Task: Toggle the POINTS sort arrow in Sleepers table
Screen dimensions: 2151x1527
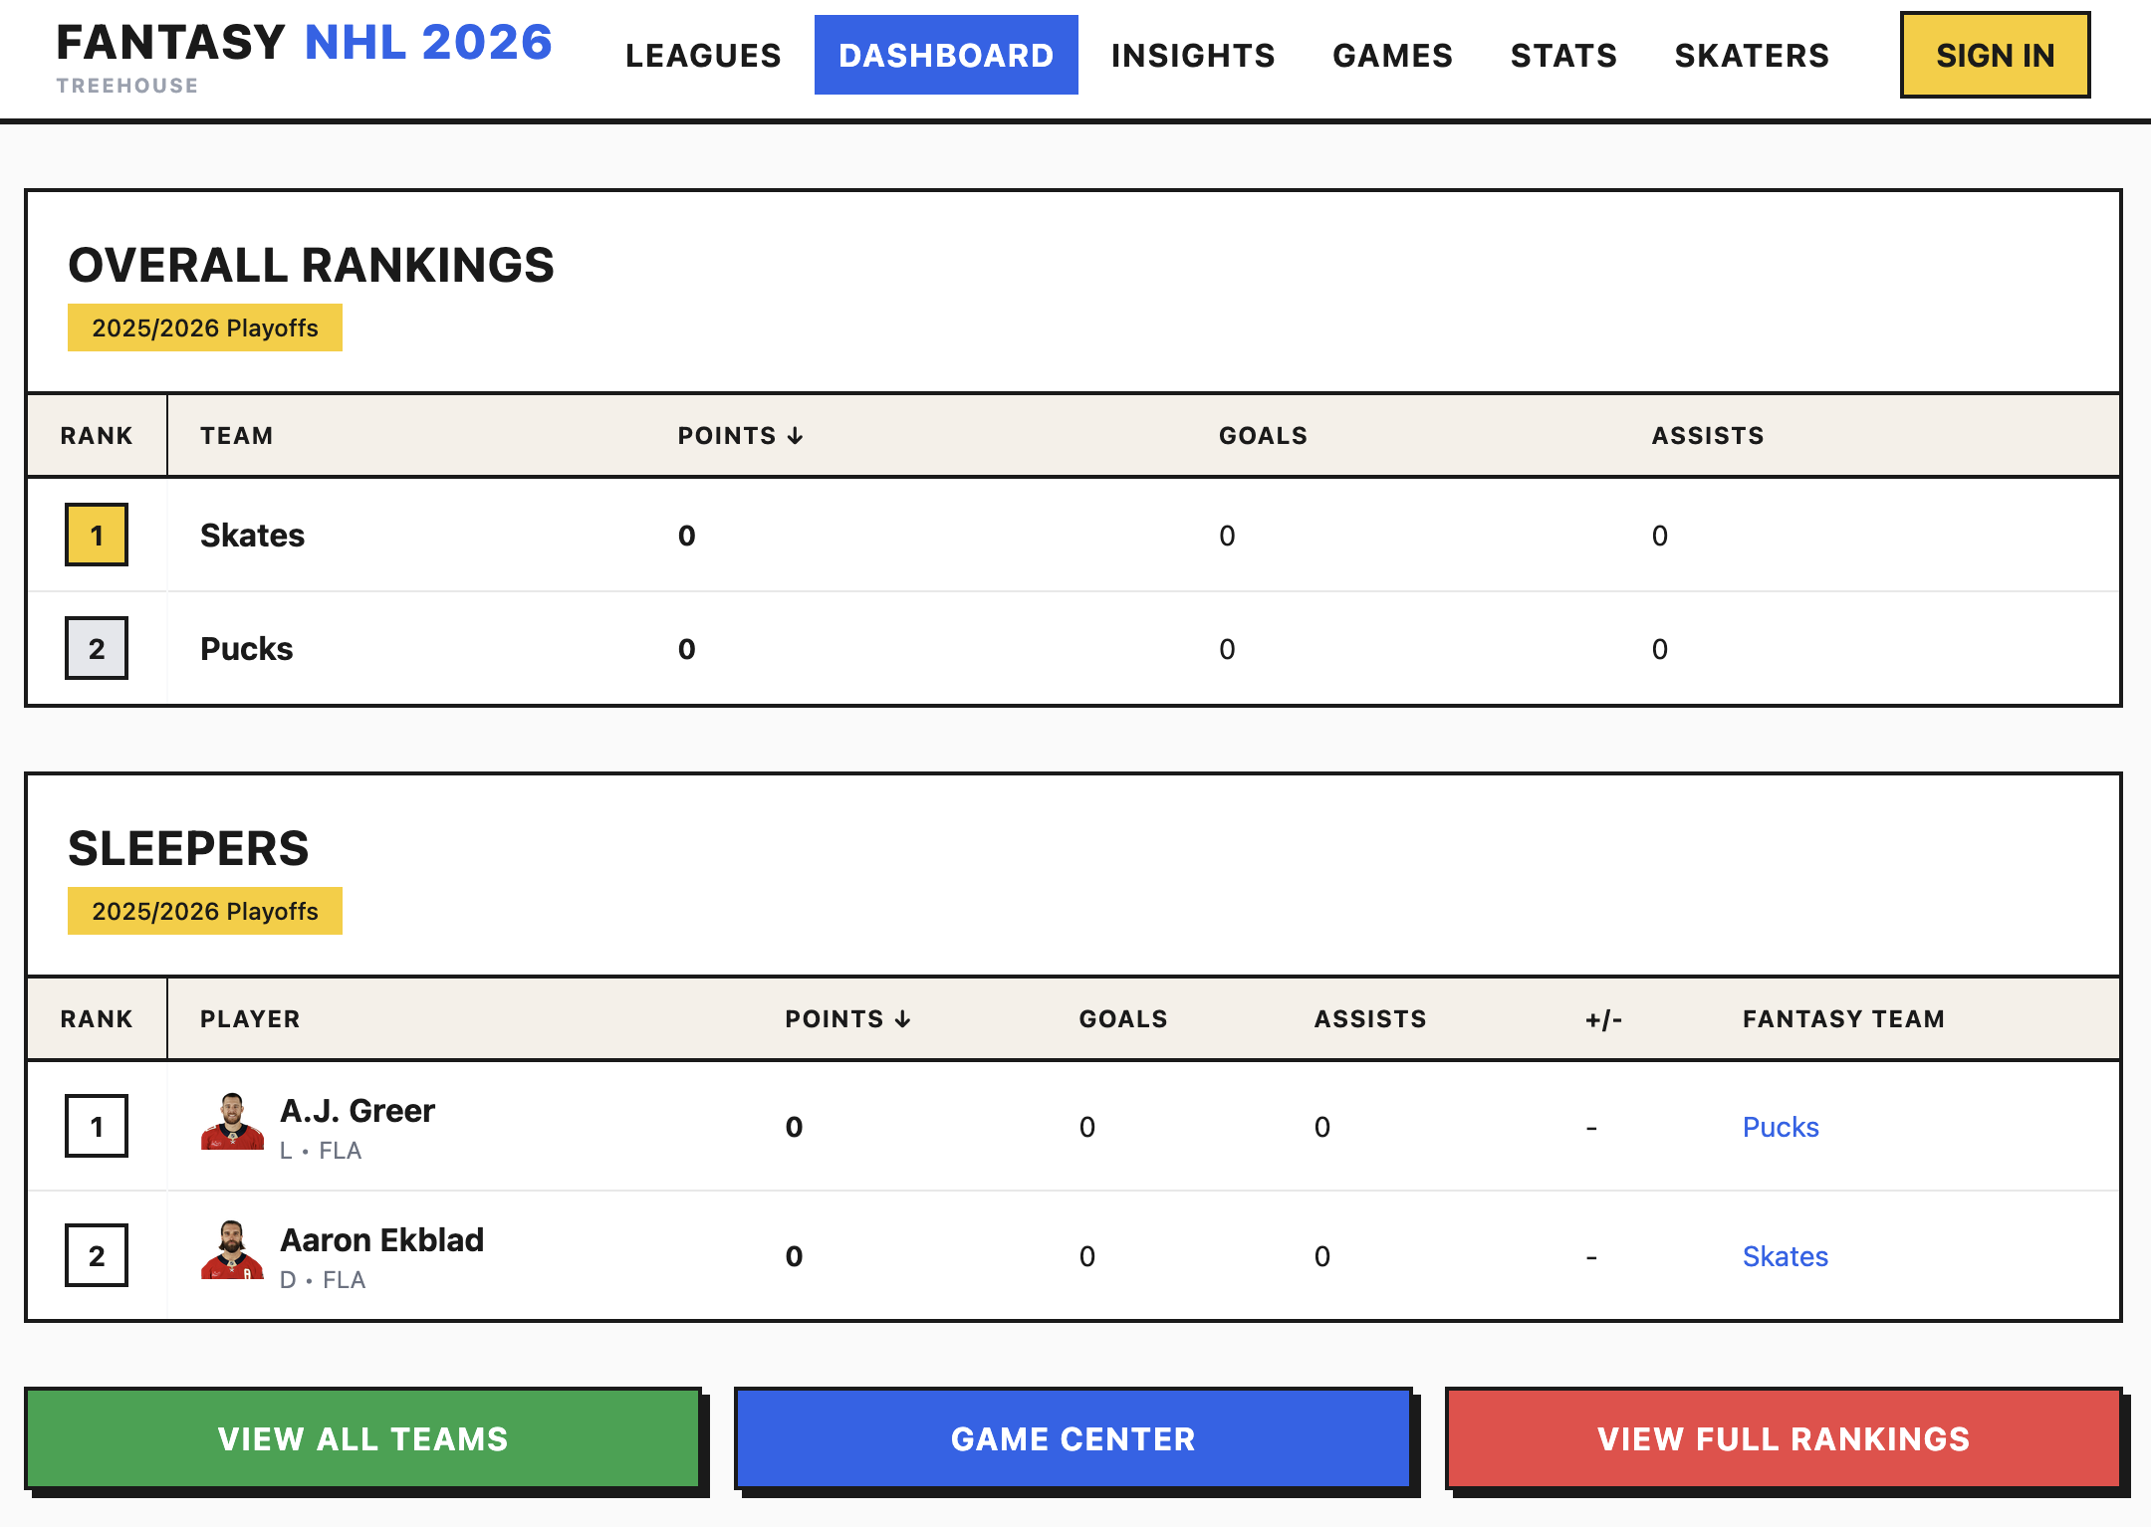Action: point(904,1018)
